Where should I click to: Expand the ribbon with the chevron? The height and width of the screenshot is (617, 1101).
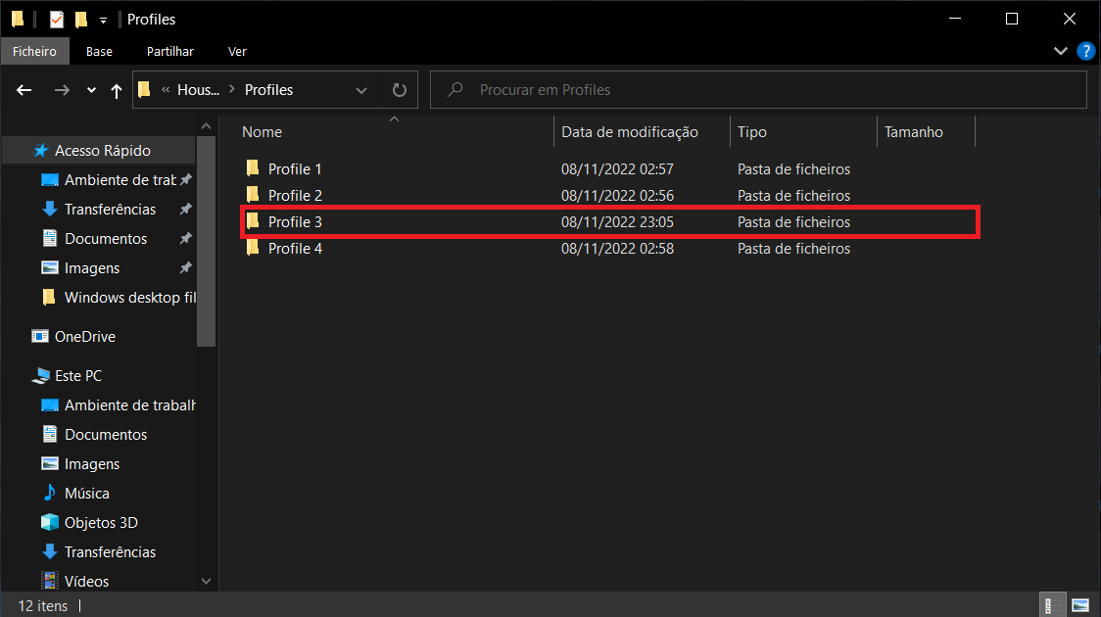click(x=1060, y=51)
